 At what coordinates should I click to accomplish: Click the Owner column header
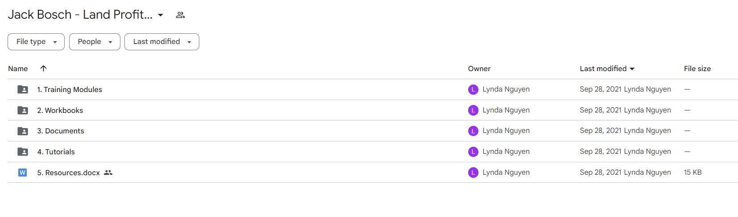coord(479,68)
